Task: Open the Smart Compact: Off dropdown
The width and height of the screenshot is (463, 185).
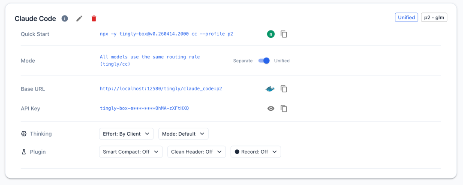Action: (131, 152)
